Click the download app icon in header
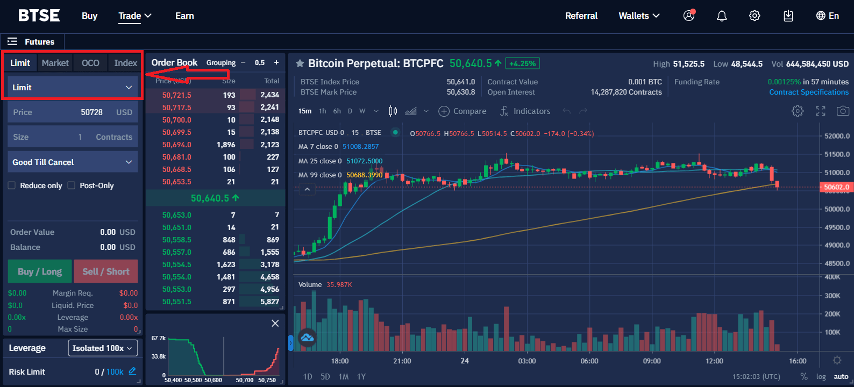 (788, 16)
